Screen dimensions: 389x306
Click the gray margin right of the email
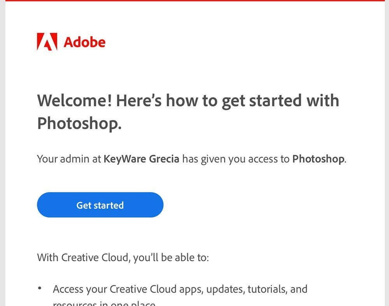(x=387, y=153)
